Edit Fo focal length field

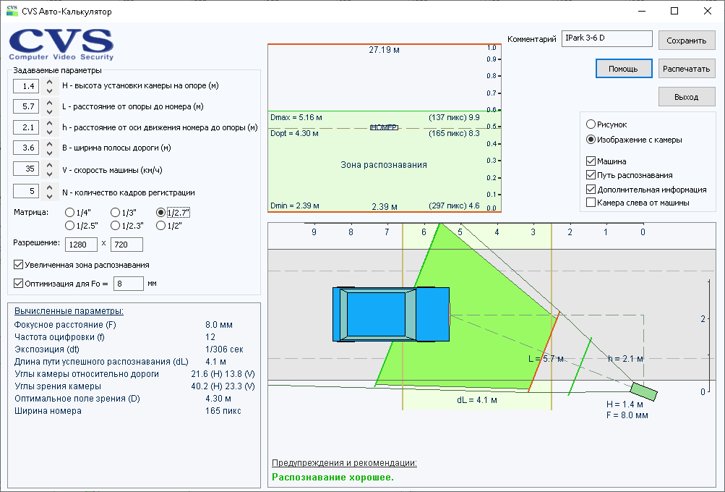(x=129, y=284)
